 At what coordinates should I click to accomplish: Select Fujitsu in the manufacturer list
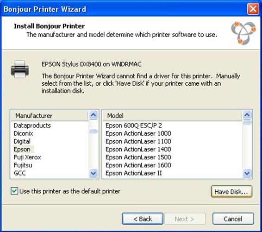23,165
